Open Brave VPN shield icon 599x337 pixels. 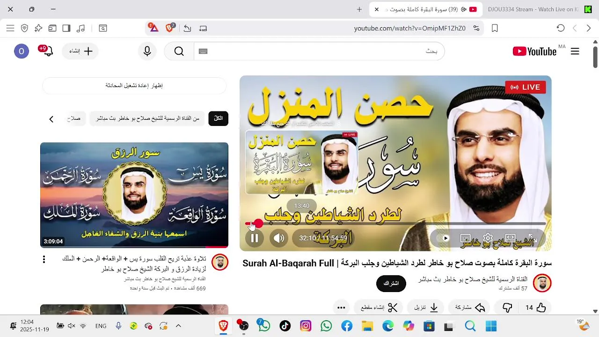click(24, 28)
